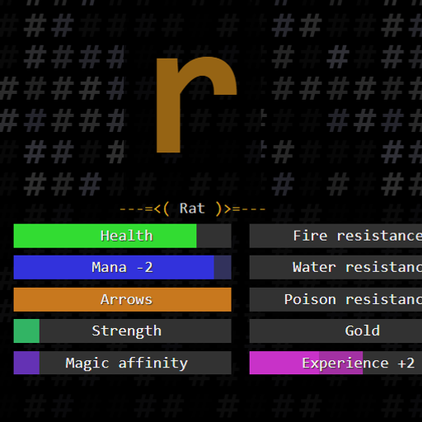
Task: Click the Water resistance bar
Action: 335,267
